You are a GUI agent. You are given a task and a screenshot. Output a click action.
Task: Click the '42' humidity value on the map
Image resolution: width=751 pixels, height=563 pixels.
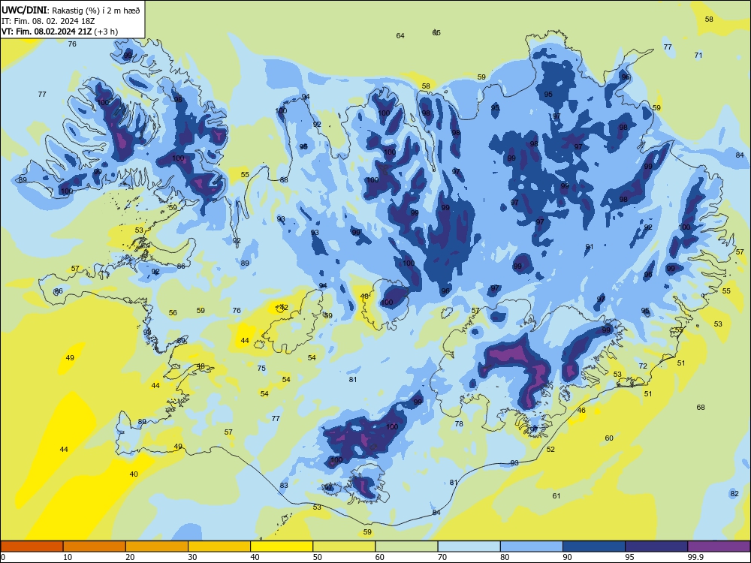(x=284, y=307)
